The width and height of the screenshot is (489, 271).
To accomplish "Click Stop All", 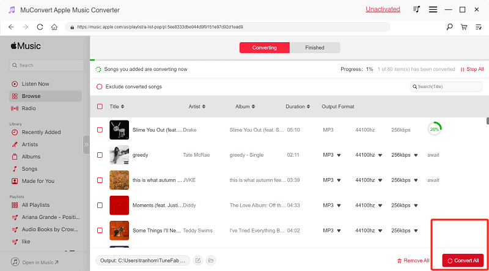I will pos(472,69).
